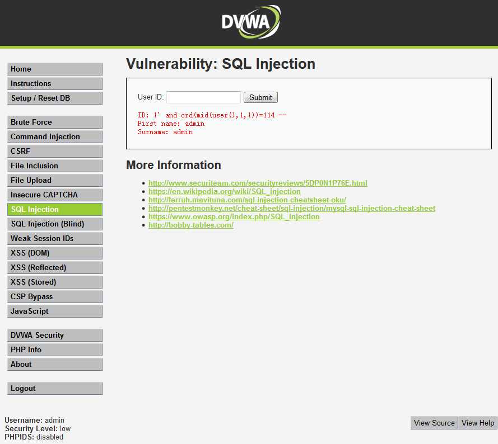Image resolution: width=498 pixels, height=444 pixels.
Task: Log out via Logout button
Action: pyautogui.click(x=55, y=389)
